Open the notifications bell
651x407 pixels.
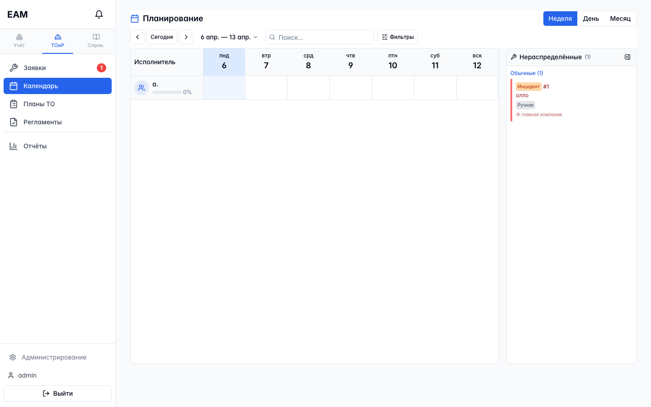(x=99, y=14)
